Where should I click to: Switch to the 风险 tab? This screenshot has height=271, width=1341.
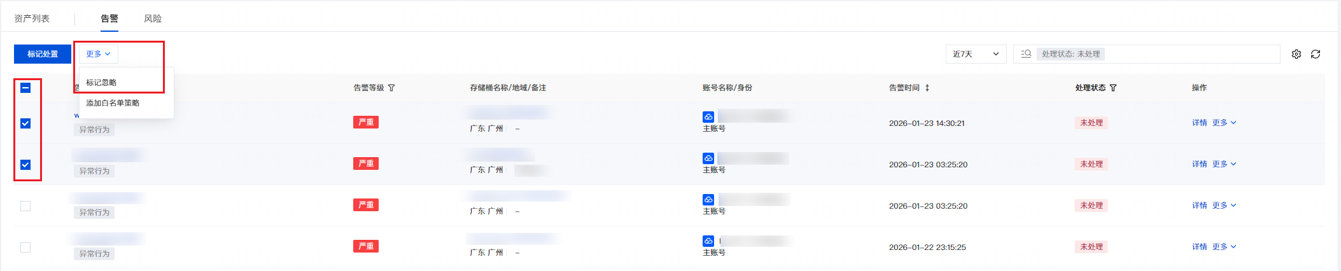click(x=153, y=18)
